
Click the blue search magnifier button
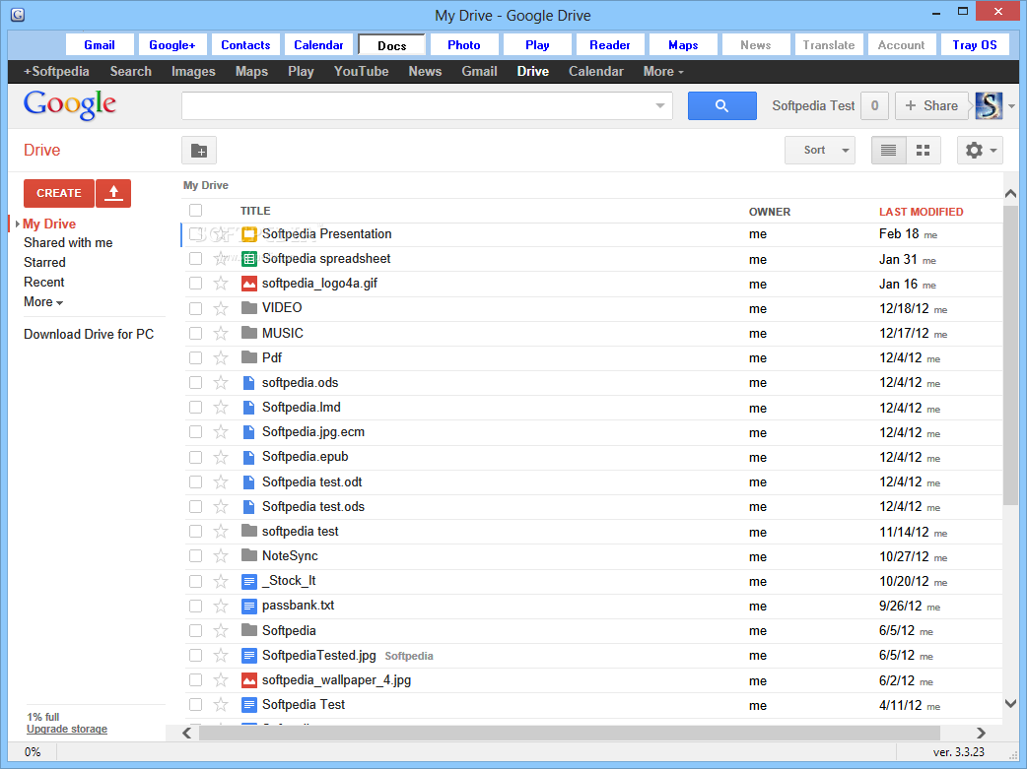click(721, 106)
